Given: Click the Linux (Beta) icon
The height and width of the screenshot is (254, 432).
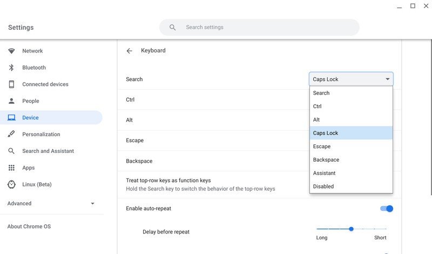Looking at the screenshot, I should (11, 184).
